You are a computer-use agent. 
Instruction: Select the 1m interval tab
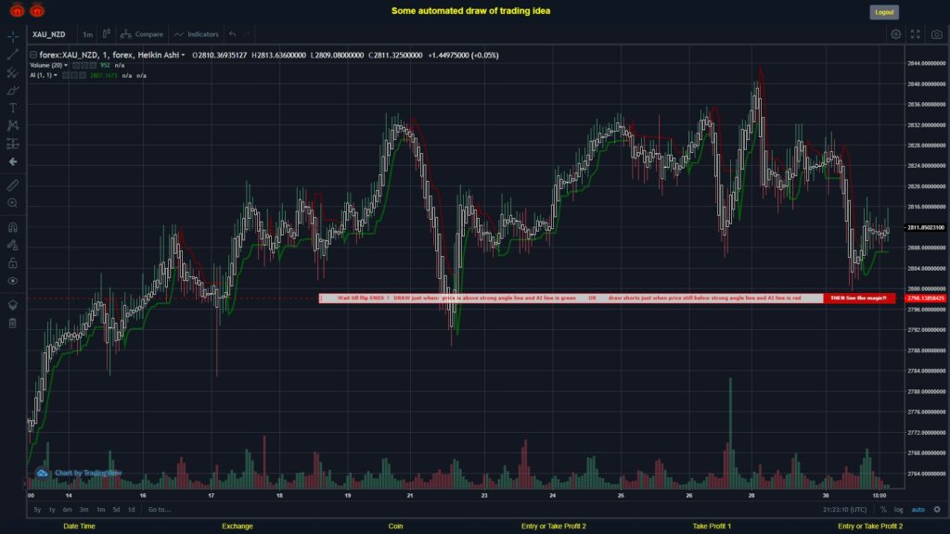click(87, 34)
